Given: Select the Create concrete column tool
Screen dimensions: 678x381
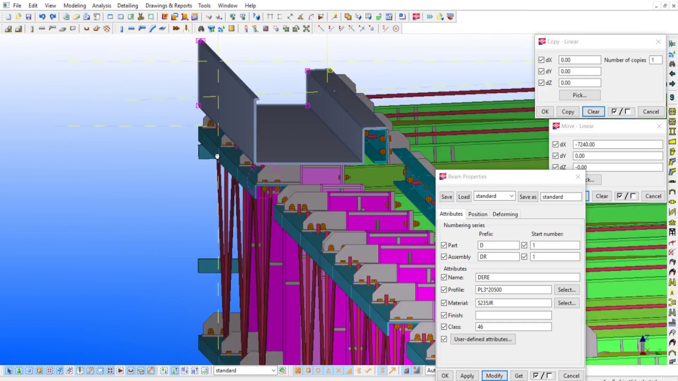Looking at the screenshot, I should (x=32, y=29).
